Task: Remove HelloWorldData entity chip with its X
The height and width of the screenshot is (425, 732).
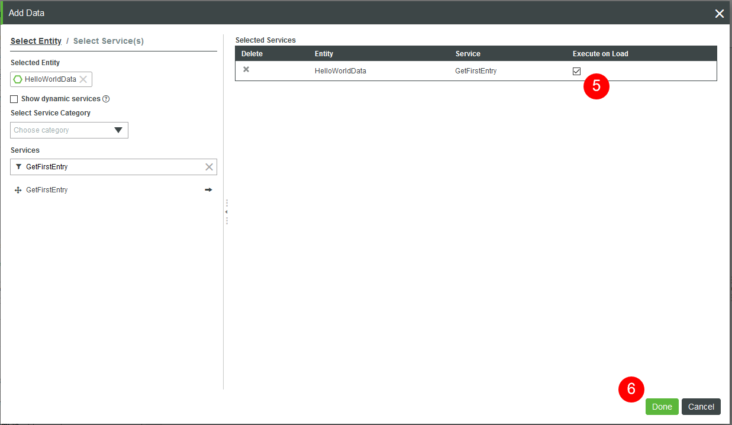Action: point(84,79)
